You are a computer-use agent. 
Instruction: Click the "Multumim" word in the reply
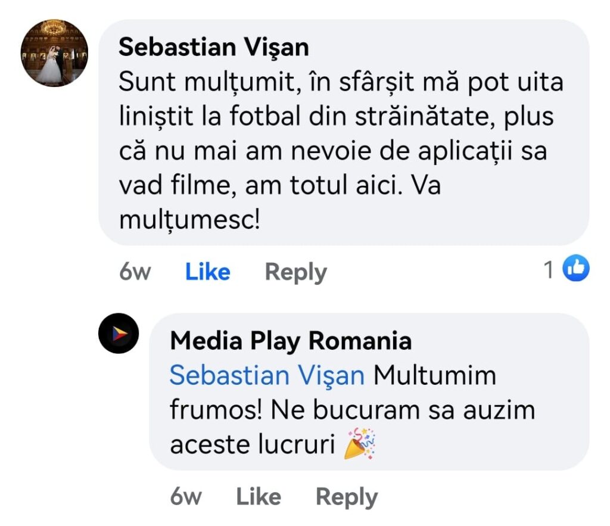coord(435,376)
